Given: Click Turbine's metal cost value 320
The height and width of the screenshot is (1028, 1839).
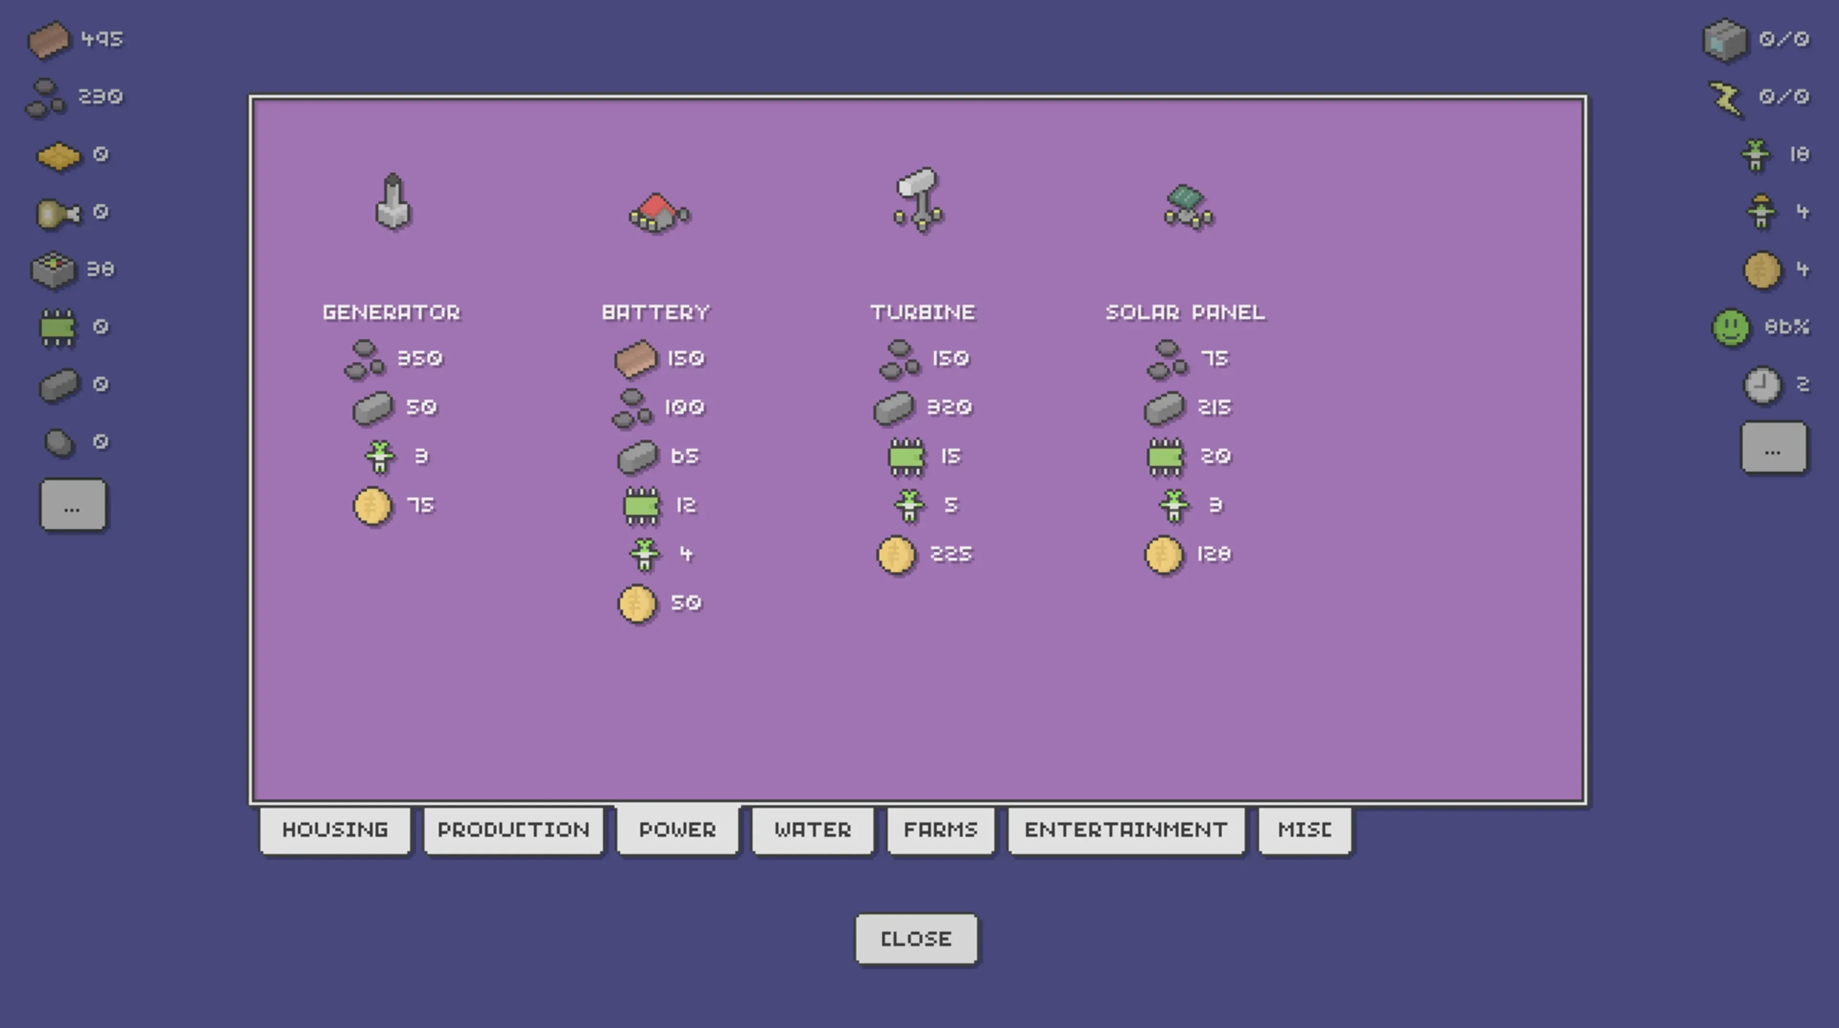Looking at the screenshot, I should tap(949, 407).
